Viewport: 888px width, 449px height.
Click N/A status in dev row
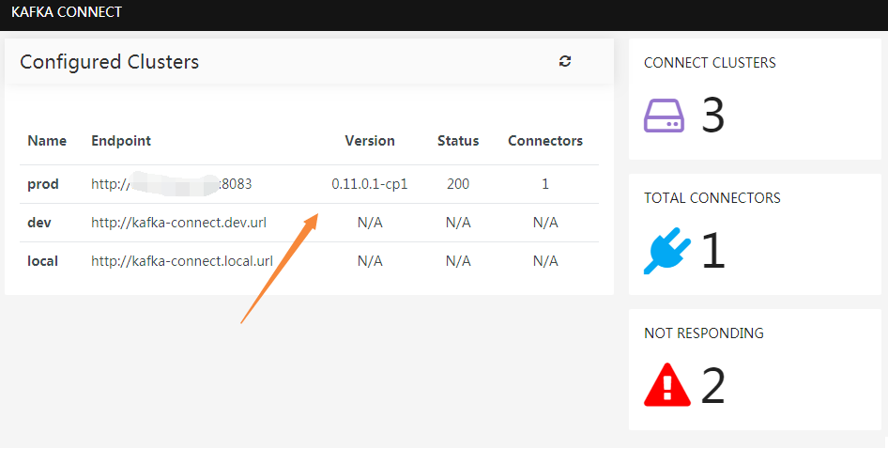458,223
